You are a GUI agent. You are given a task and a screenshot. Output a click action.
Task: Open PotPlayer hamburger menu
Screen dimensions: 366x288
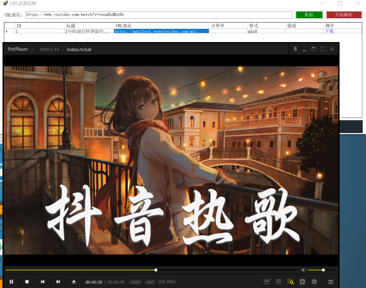tap(331, 282)
